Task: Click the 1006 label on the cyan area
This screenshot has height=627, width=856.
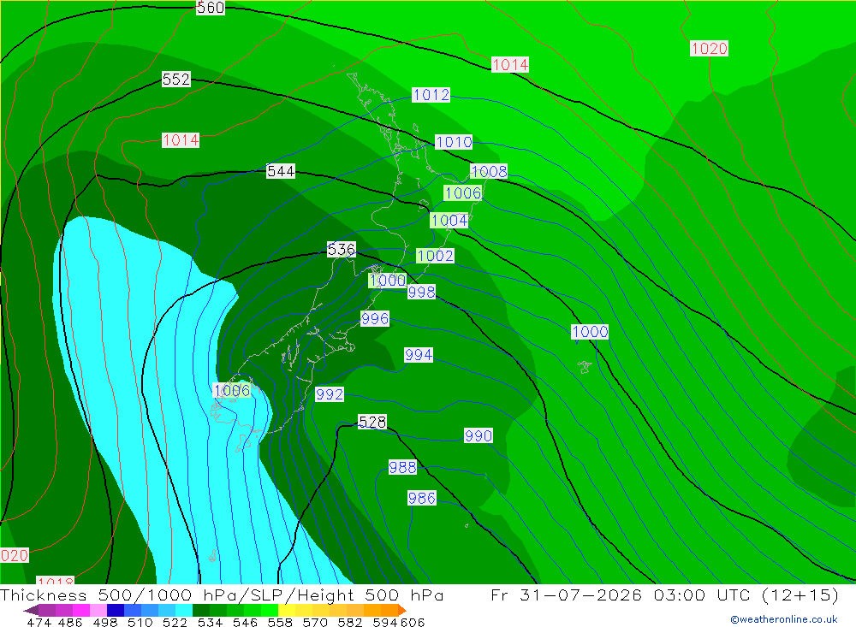Action: [232, 390]
